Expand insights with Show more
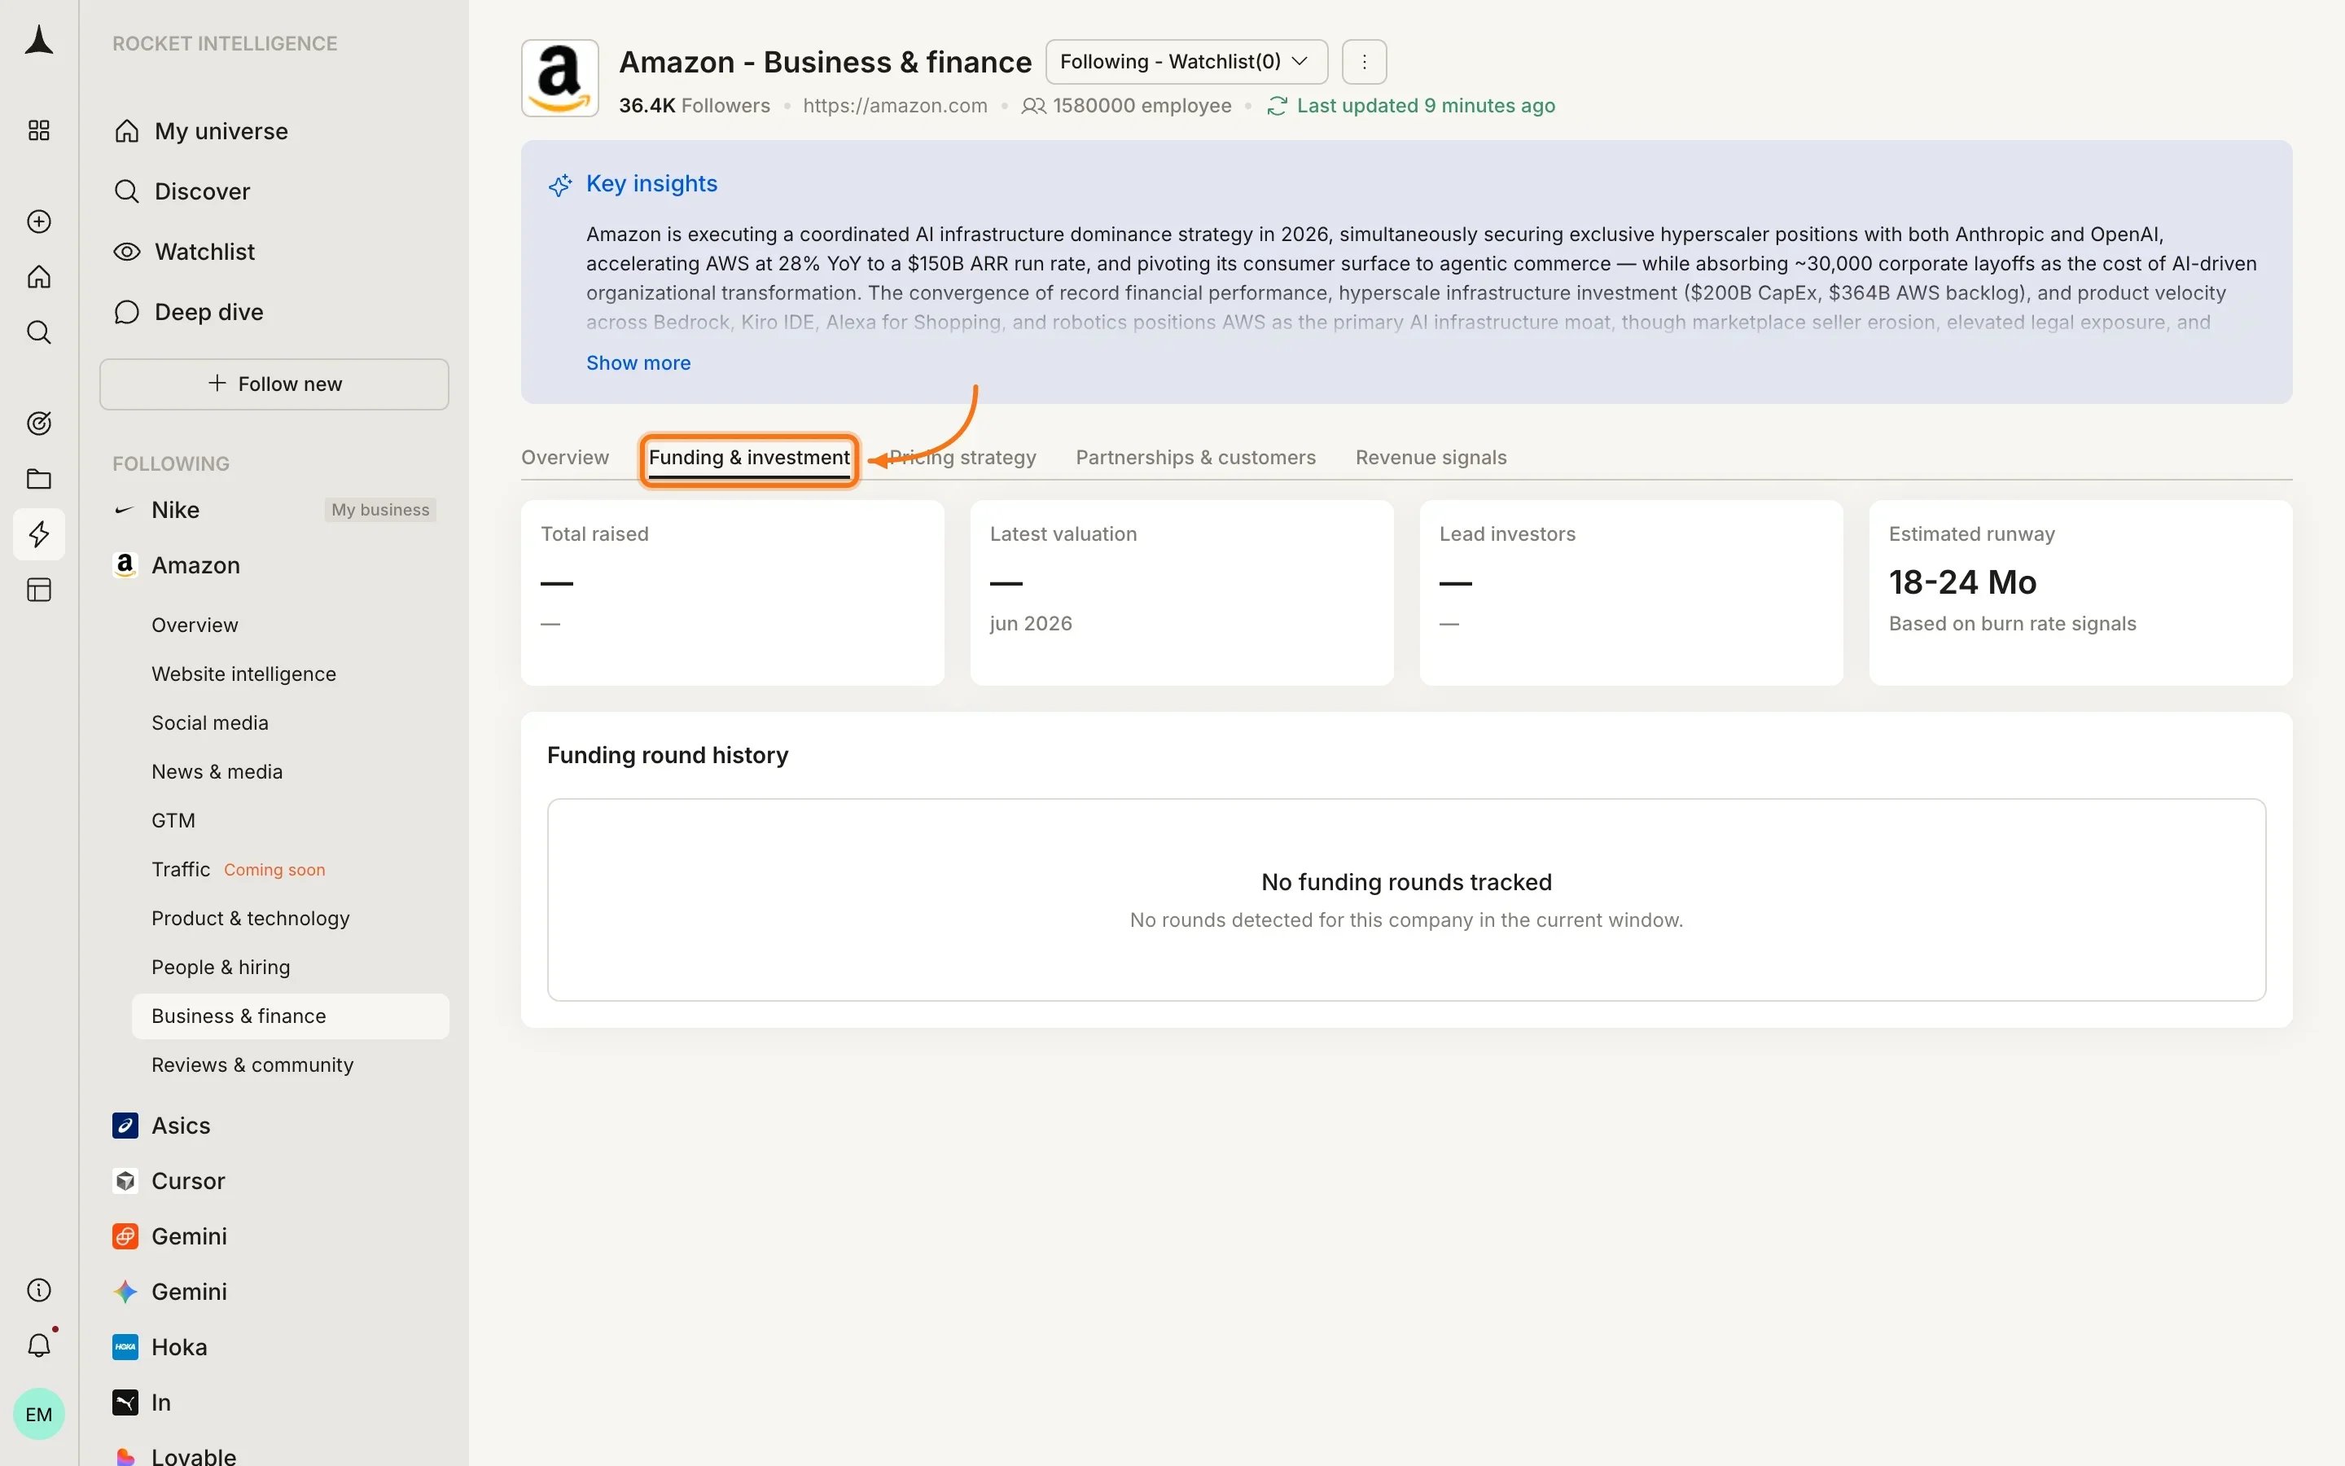The image size is (2345, 1466). pos(638,362)
